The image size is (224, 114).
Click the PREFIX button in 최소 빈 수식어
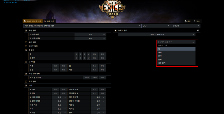click(x=87, y=78)
